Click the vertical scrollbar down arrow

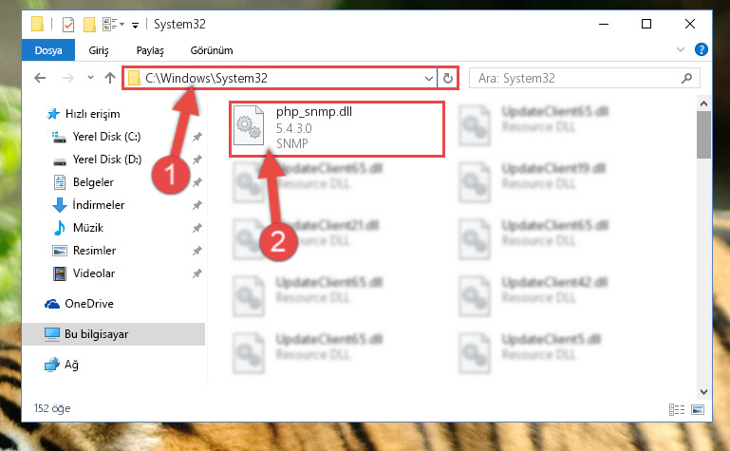coord(703,392)
